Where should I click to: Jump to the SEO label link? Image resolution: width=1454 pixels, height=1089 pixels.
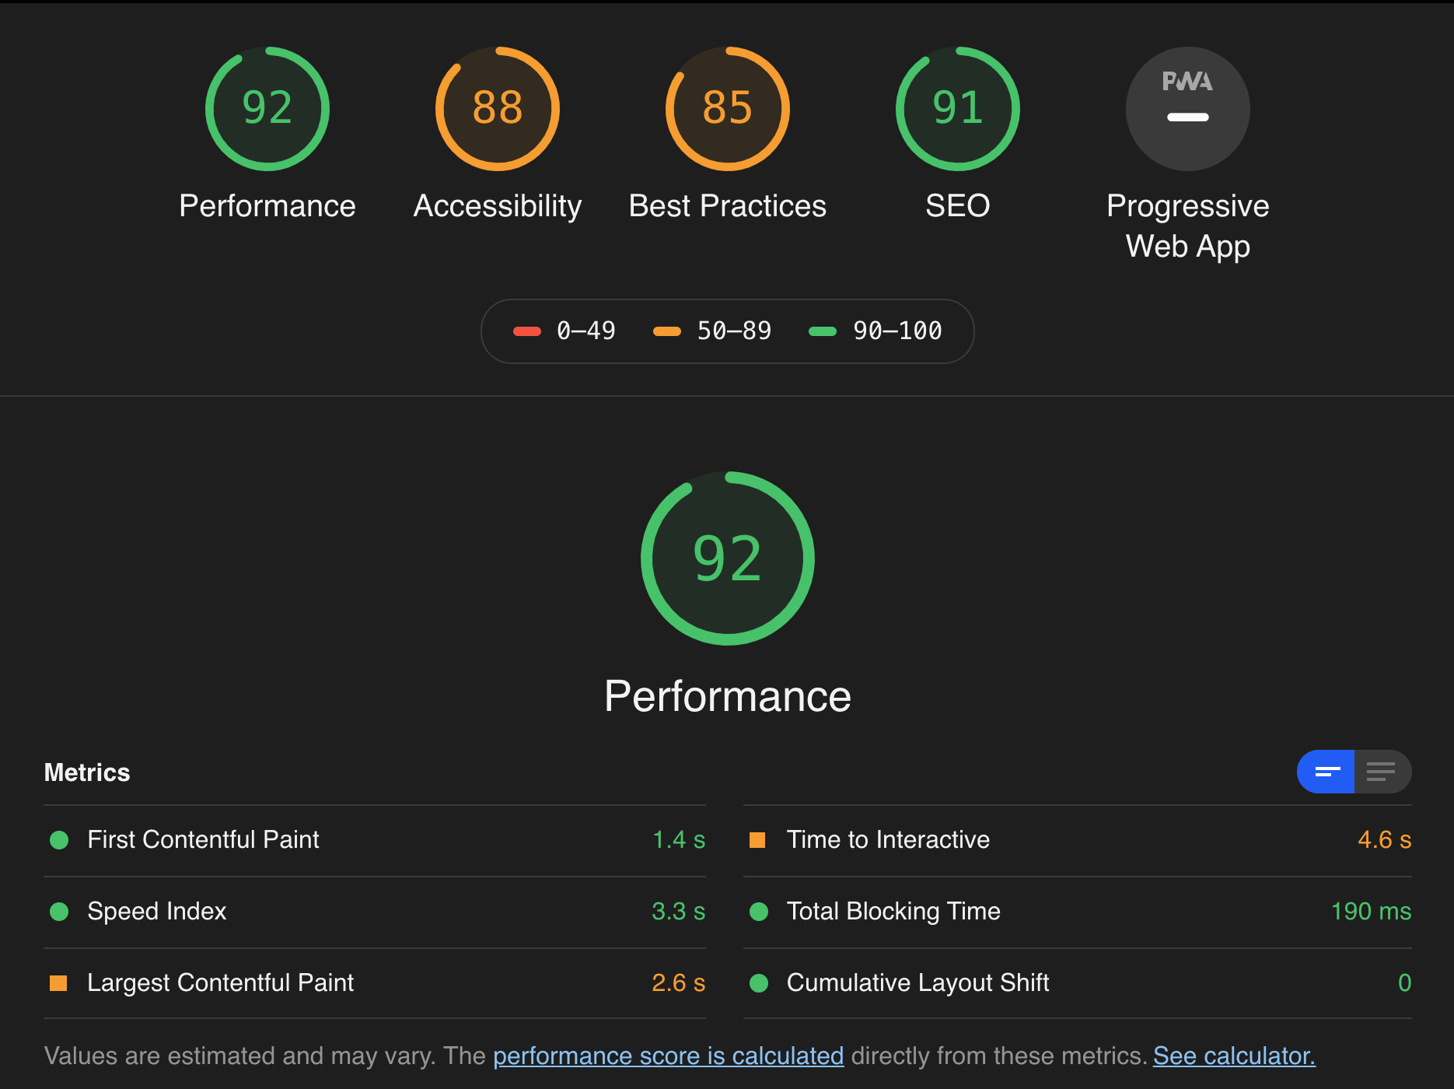(x=958, y=206)
